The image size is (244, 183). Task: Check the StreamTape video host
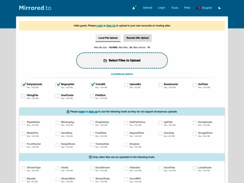point(24,168)
